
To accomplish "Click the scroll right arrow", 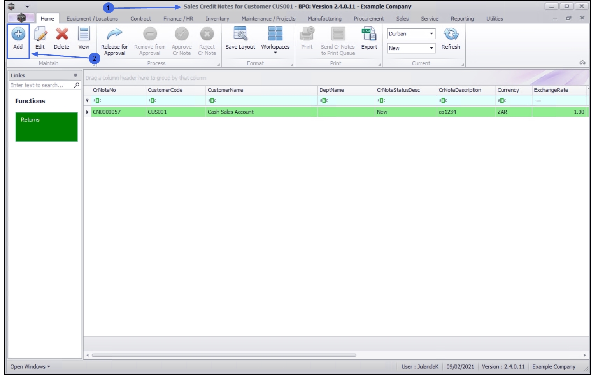I will 584,355.
